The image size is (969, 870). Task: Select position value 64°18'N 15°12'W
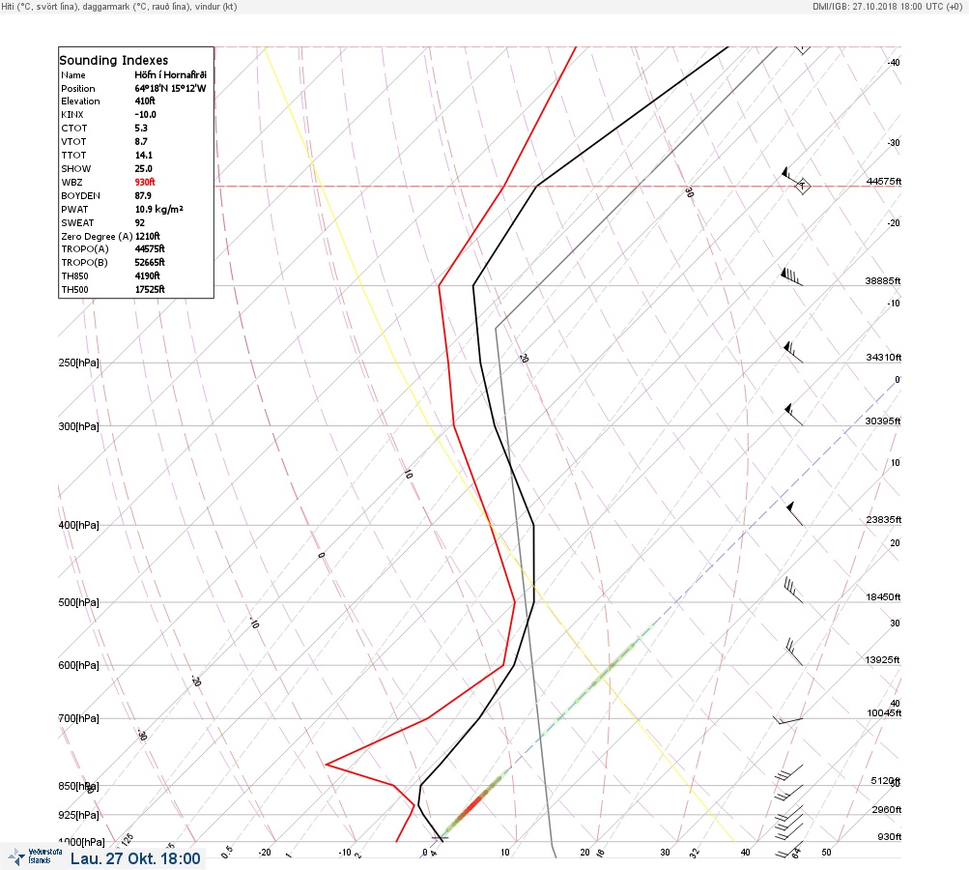point(170,88)
